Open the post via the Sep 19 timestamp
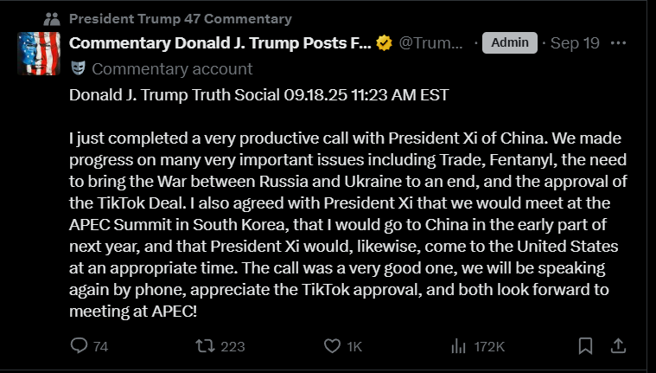656x373 pixels. 575,42
